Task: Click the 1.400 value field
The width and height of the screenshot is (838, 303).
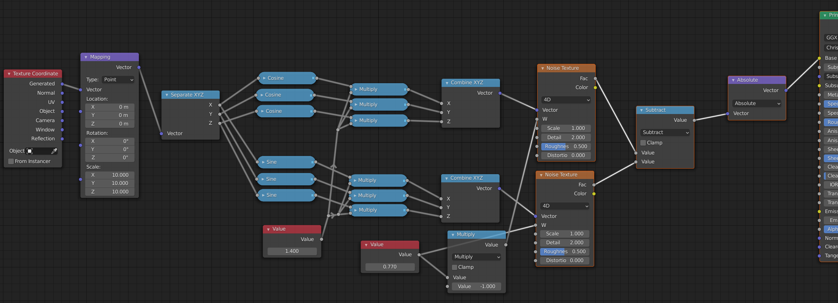Action: point(292,251)
